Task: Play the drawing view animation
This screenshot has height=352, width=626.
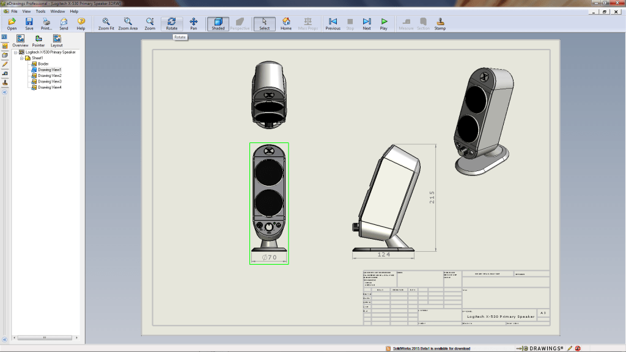Action: coord(383,24)
